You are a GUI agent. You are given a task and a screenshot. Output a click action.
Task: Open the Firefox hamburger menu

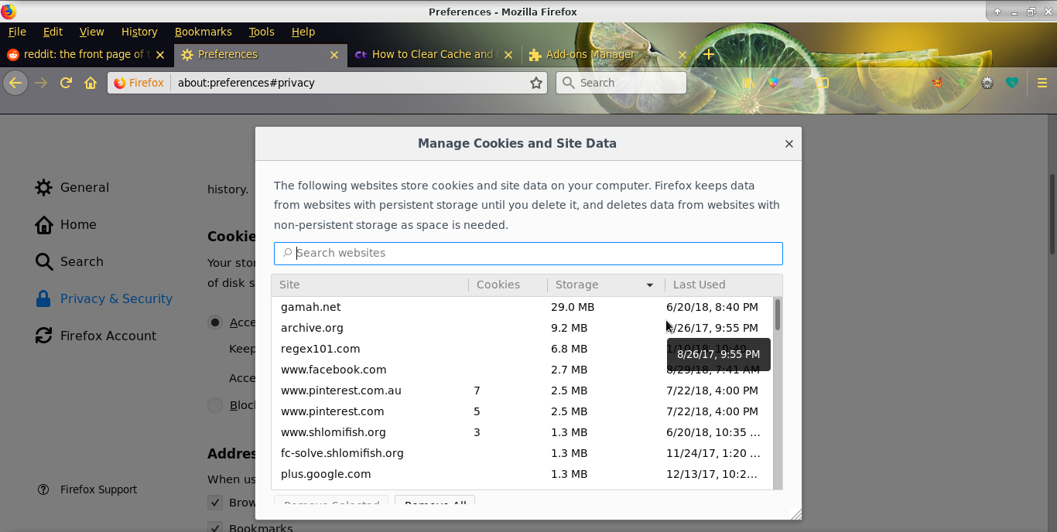point(1042,83)
